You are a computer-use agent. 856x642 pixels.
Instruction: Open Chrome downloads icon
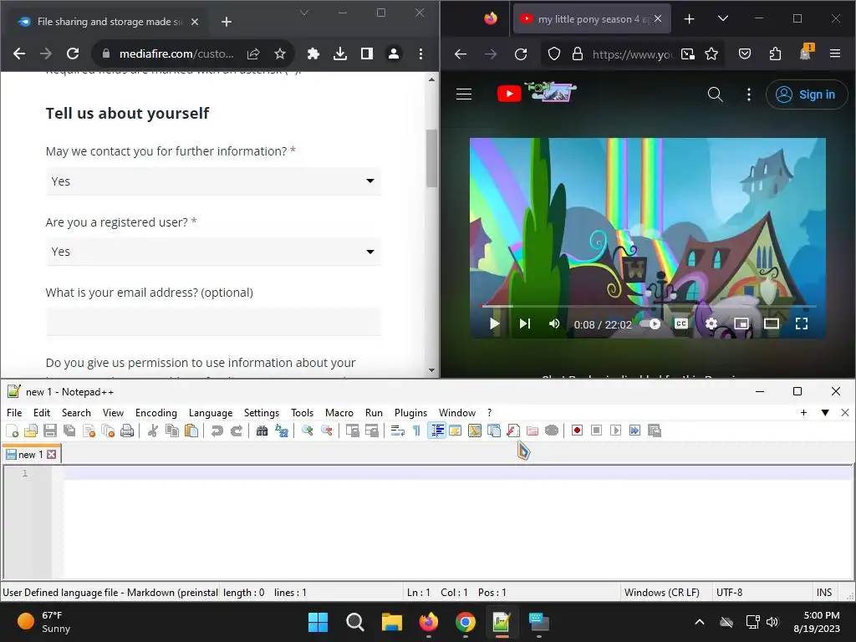click(x=340, y=53)
